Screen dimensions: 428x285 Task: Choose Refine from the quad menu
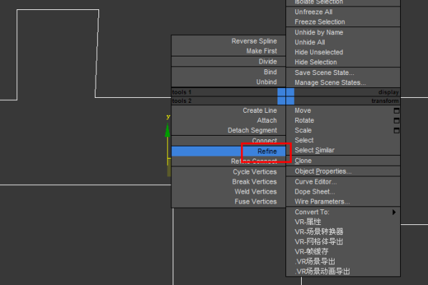click(x=228, y=151)
